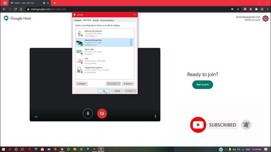Open a new browser tab
The width and height of the screenshot is (271, 152).
(55, 3)
